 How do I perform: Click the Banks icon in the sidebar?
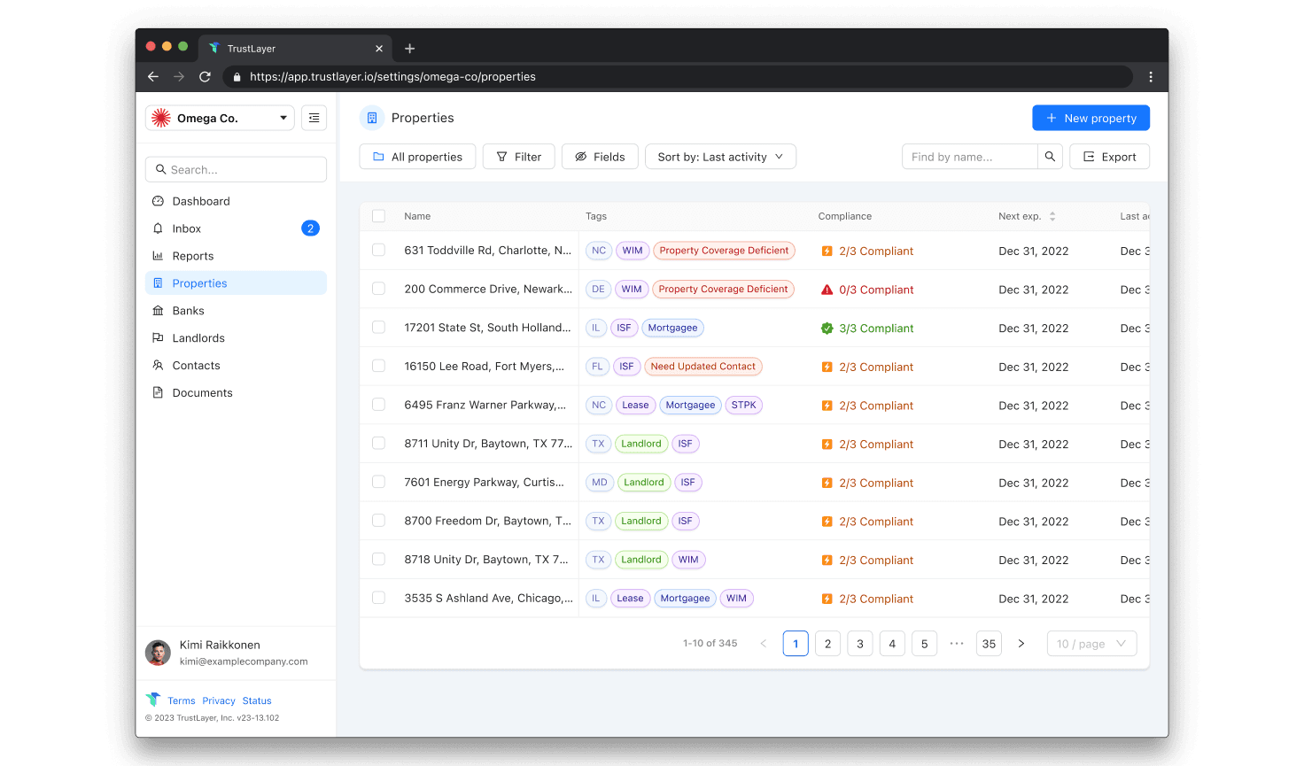coord(158,311)
